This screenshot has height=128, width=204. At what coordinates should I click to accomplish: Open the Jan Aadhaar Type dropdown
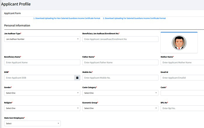pos(42,39)
